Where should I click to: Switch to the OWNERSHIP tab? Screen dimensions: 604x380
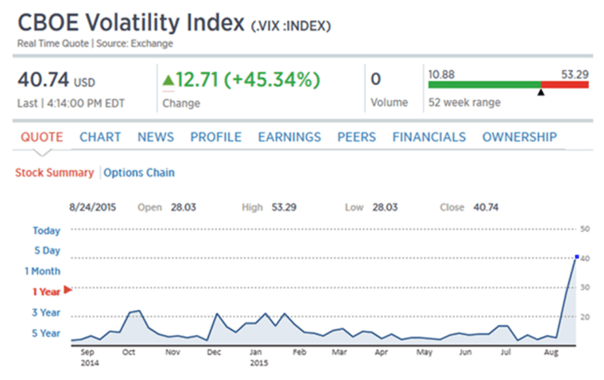click(x=520, y=137)
